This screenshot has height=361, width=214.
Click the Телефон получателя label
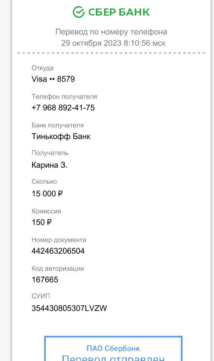click(x=64, y=97)
